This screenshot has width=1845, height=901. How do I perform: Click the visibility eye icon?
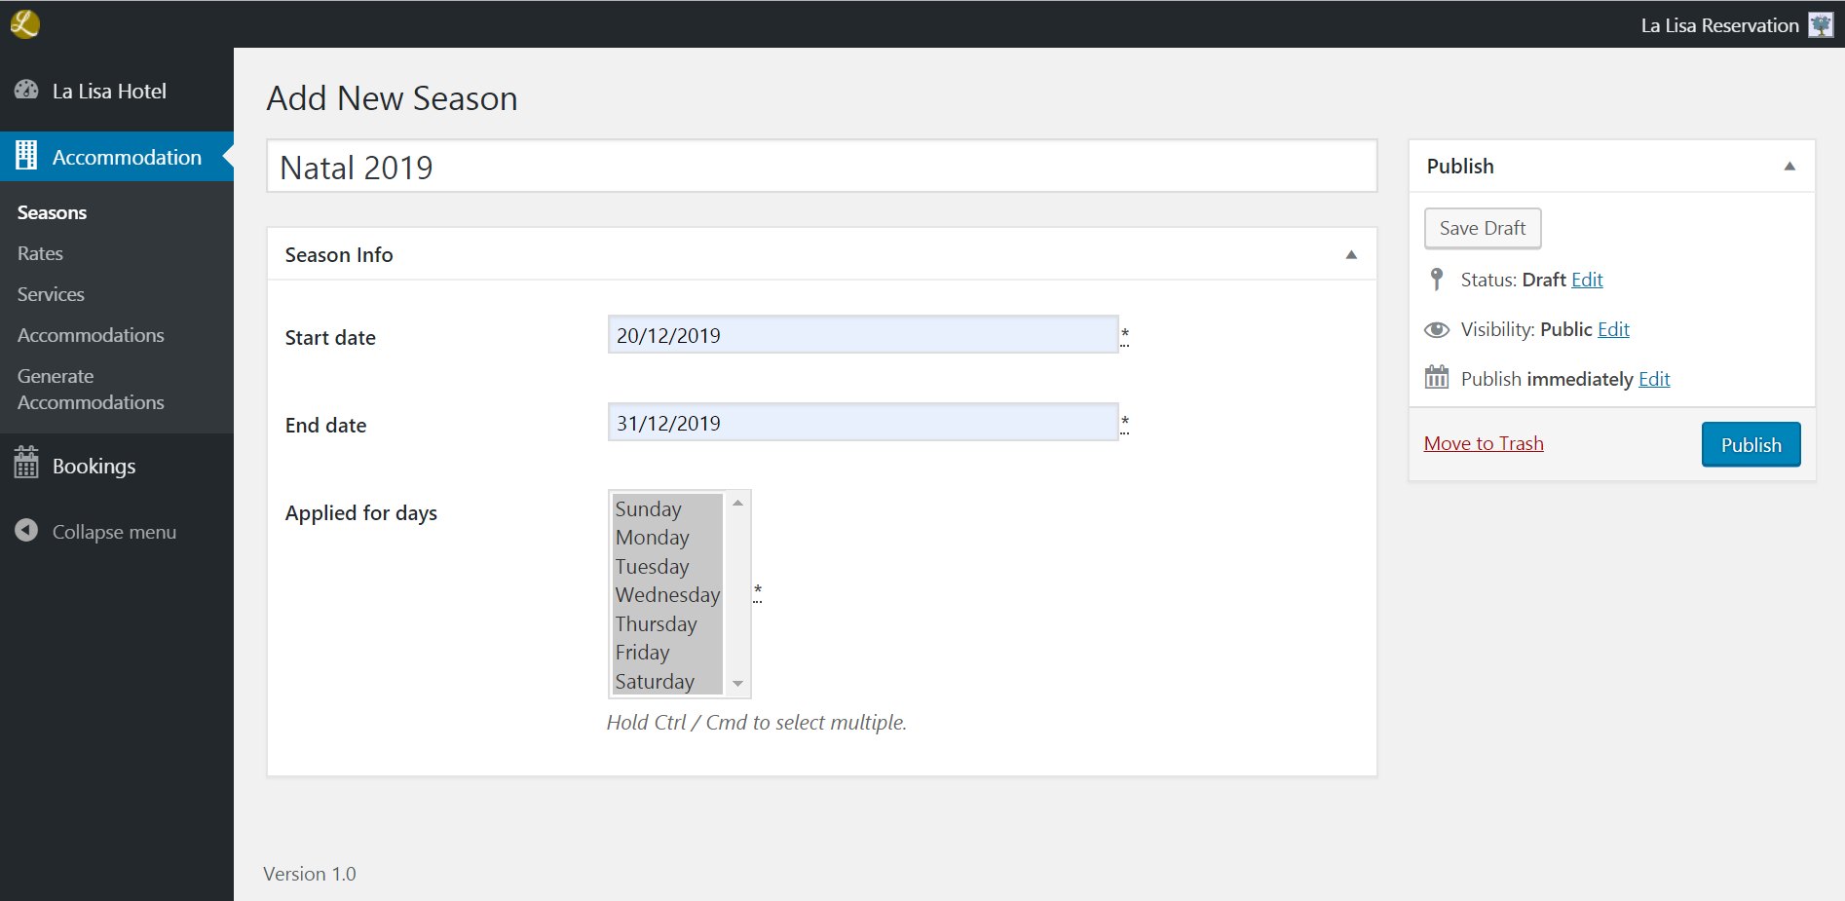(x=1436, y=329)
